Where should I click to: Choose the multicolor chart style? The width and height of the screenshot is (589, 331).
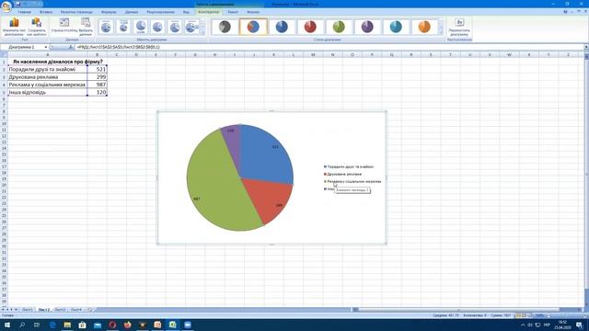tap(253, 27)
